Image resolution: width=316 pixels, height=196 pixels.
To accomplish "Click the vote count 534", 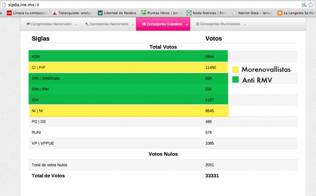I will (x=209, y=89).
